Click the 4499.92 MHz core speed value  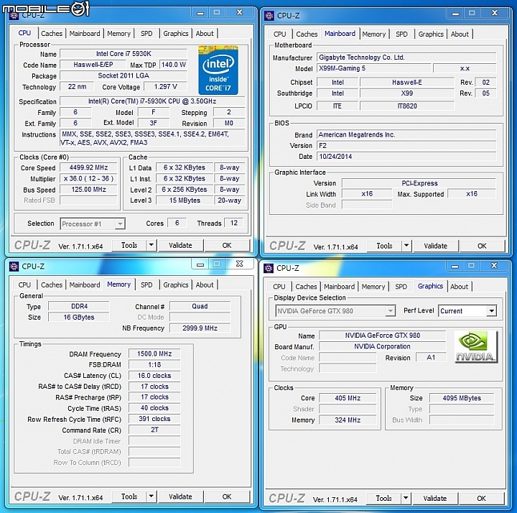[88, 167]
